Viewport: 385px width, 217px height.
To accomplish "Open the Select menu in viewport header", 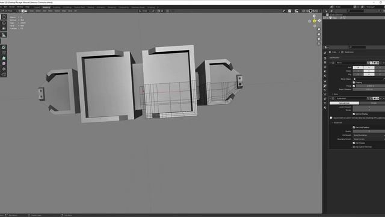I will 38,11.
